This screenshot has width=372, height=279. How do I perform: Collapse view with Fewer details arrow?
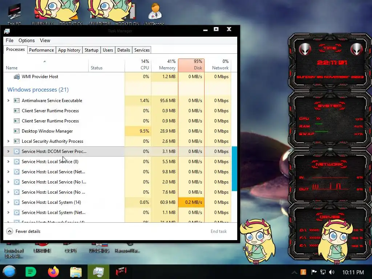[x=9, y=231]
